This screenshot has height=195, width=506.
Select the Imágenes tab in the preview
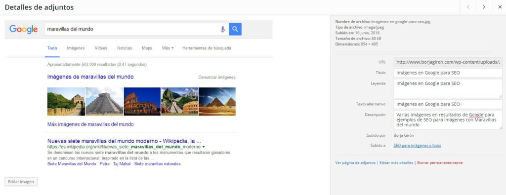click(x=76, y=48)
